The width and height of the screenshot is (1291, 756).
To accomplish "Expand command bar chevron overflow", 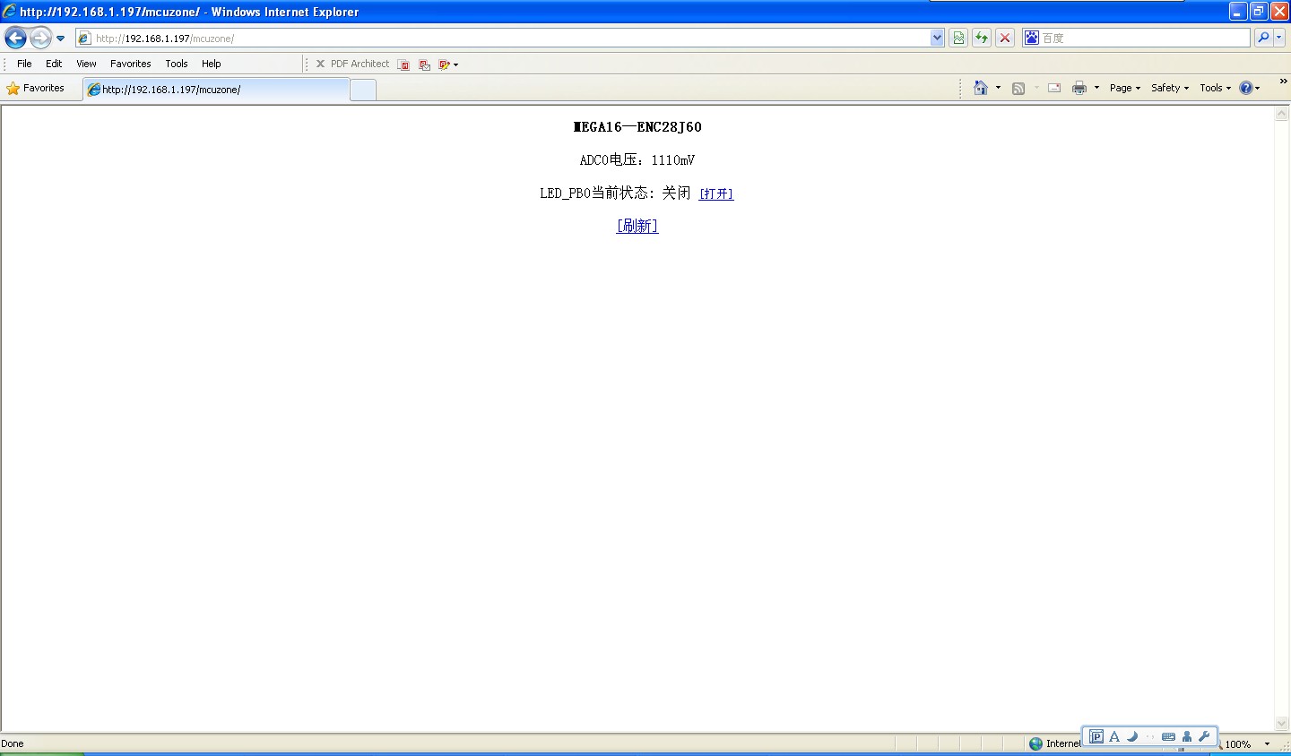I will 1283,81.
